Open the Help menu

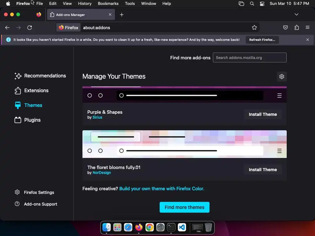(166, 4)
